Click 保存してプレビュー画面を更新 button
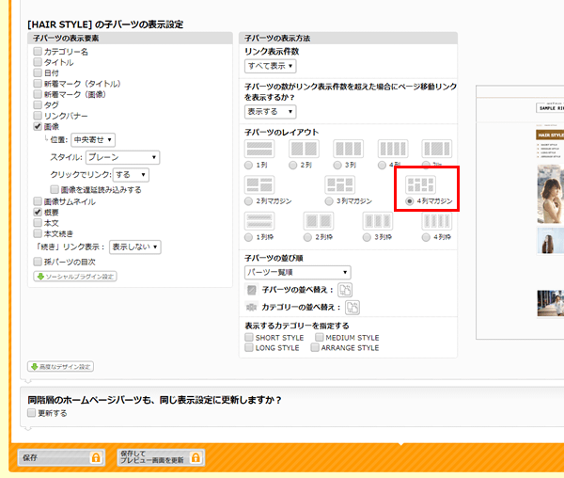Image resolution: width=564 pixels, height=478 pixels. tap(160, 457)
